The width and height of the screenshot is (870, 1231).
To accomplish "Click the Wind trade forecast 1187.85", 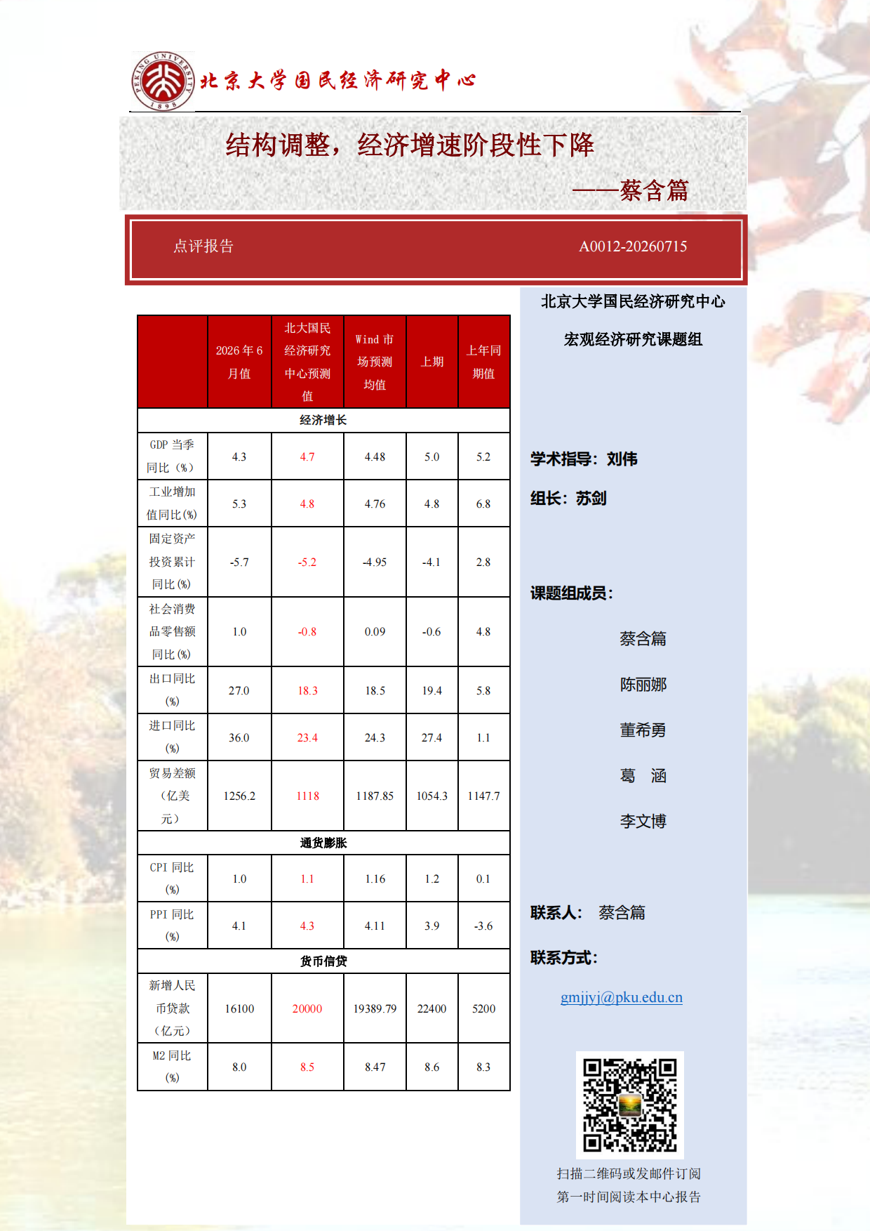I will coord(375,796).
